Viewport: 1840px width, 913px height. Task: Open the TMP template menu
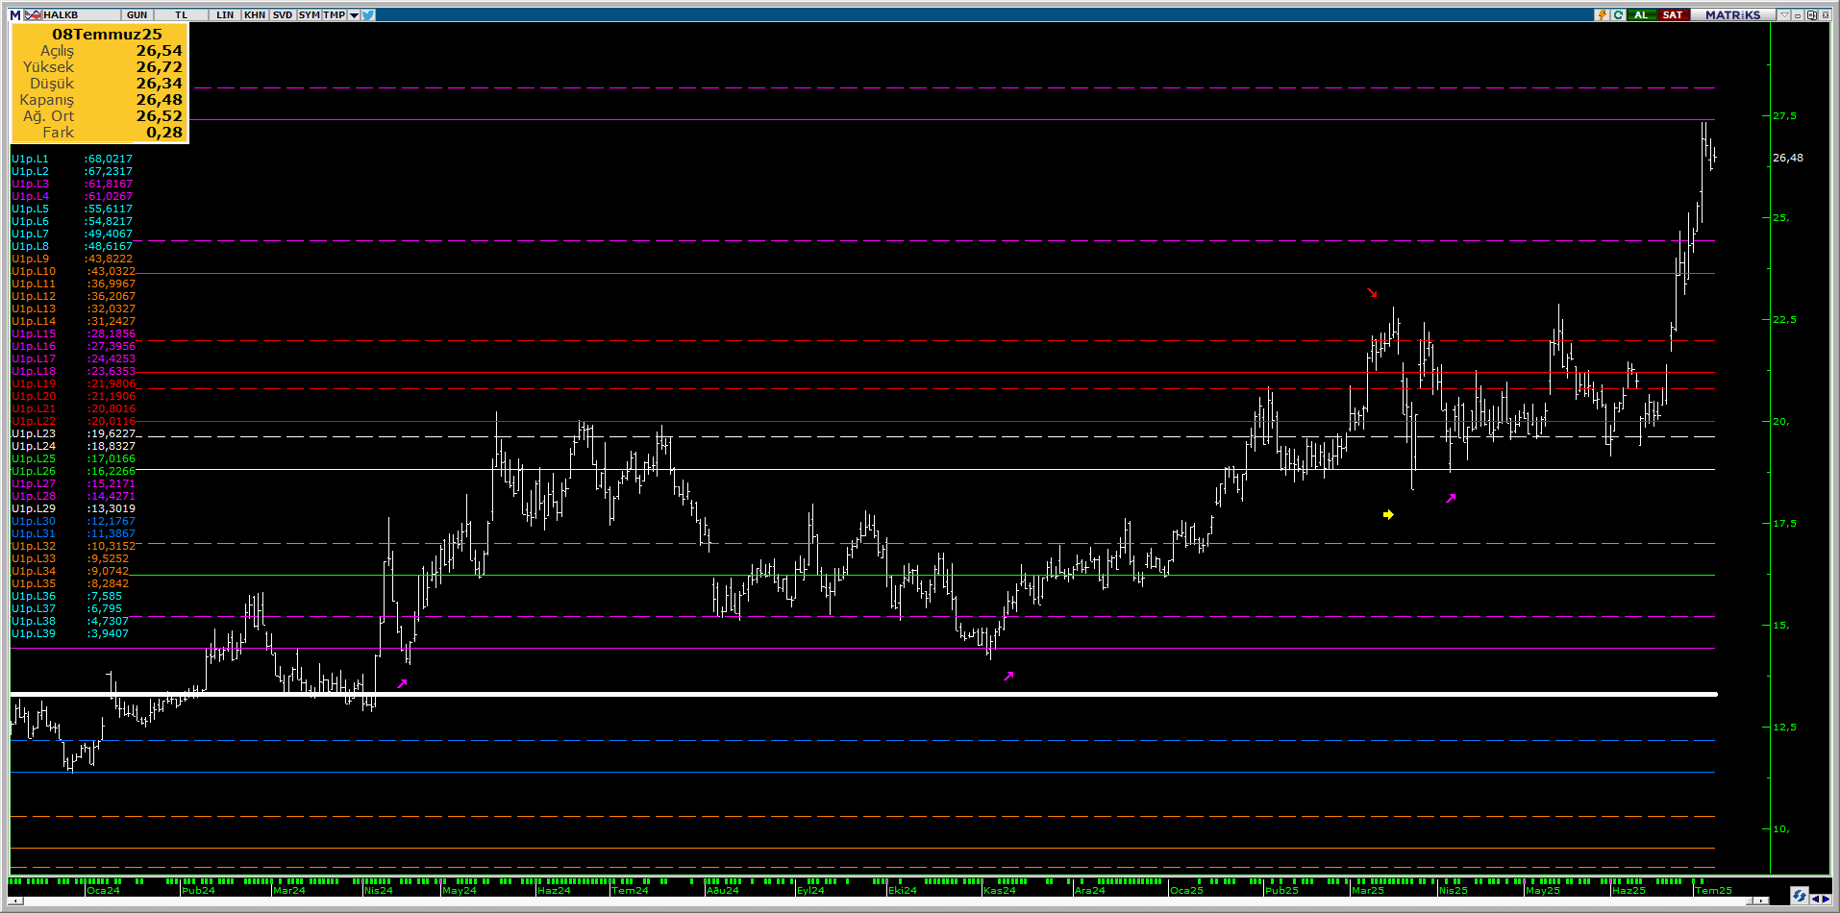coord(334,14)
